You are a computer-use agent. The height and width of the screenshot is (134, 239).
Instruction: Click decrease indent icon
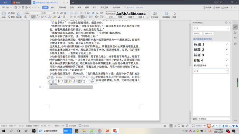[x=81, y=13]
